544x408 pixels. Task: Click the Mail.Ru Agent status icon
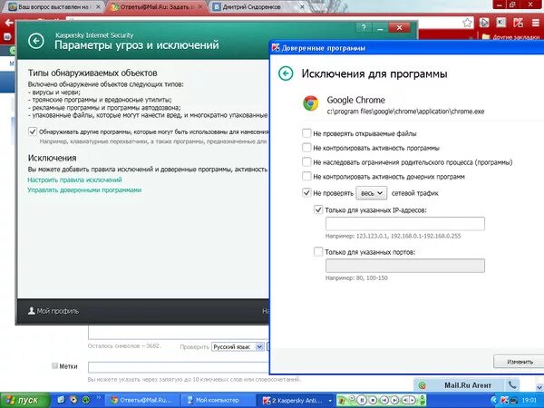[x=423, y=385]
